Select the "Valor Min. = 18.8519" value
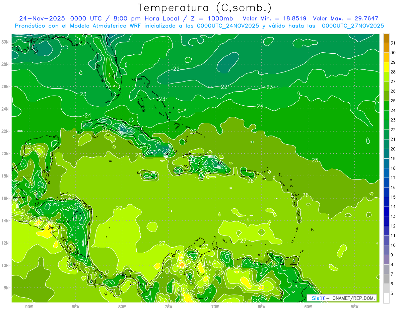The width and height of the screenshot is (402, 311). (275, 18)
